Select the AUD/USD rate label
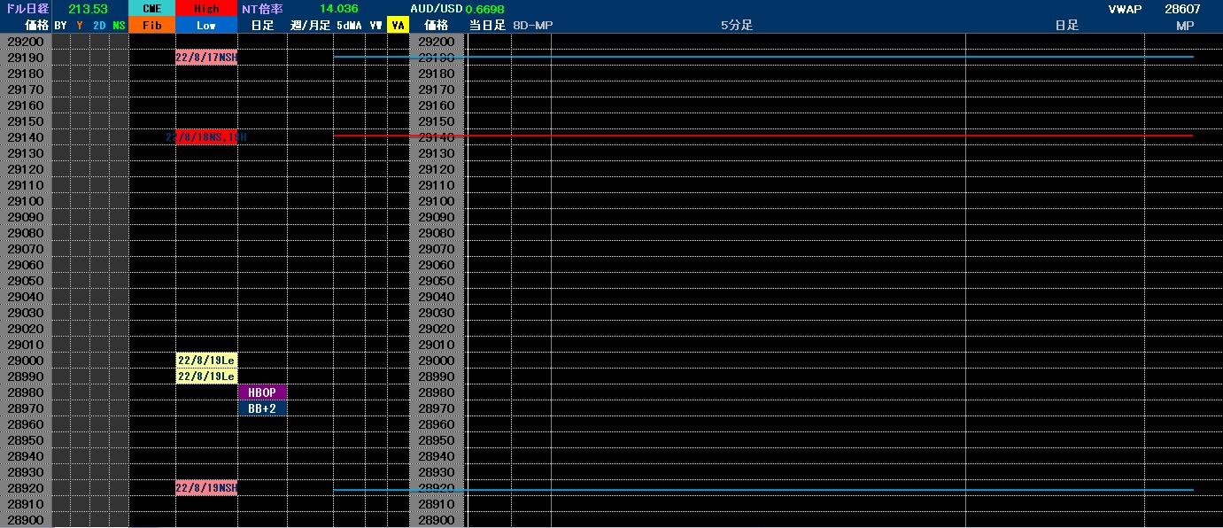Image resolution: width=1223 pixels, height=528 pixels. pos(437,9)
